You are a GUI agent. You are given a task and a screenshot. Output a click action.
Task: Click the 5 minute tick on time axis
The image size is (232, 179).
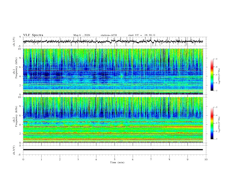click(115, 159)
